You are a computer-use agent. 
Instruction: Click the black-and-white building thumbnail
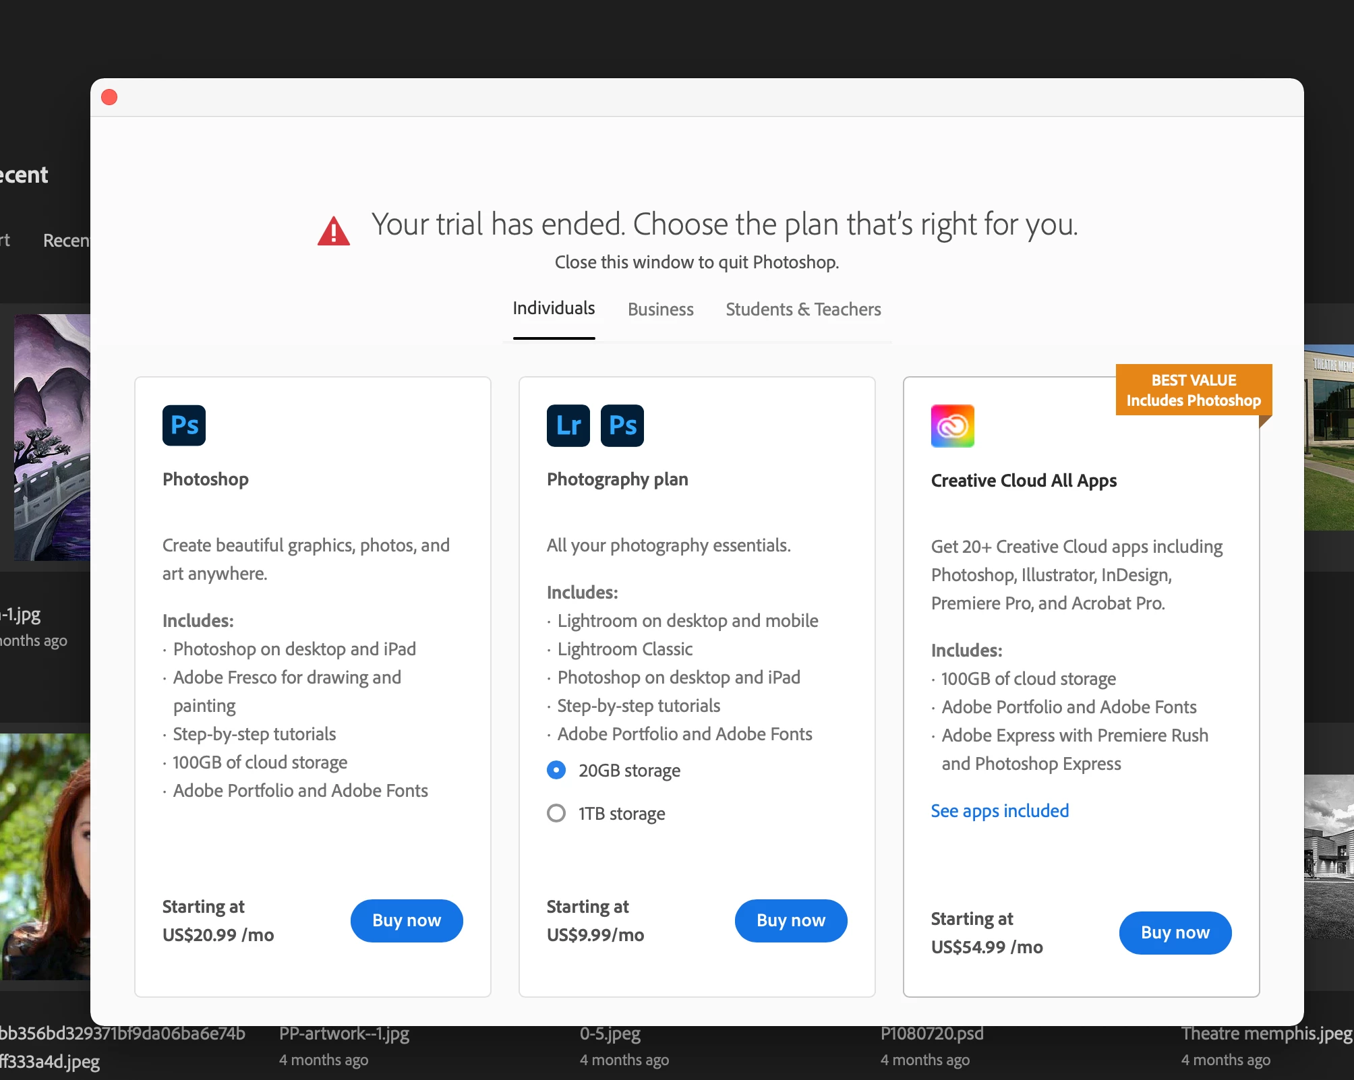coord(1328,856)
